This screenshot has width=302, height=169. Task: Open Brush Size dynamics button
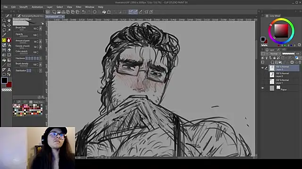pos(41,29)
